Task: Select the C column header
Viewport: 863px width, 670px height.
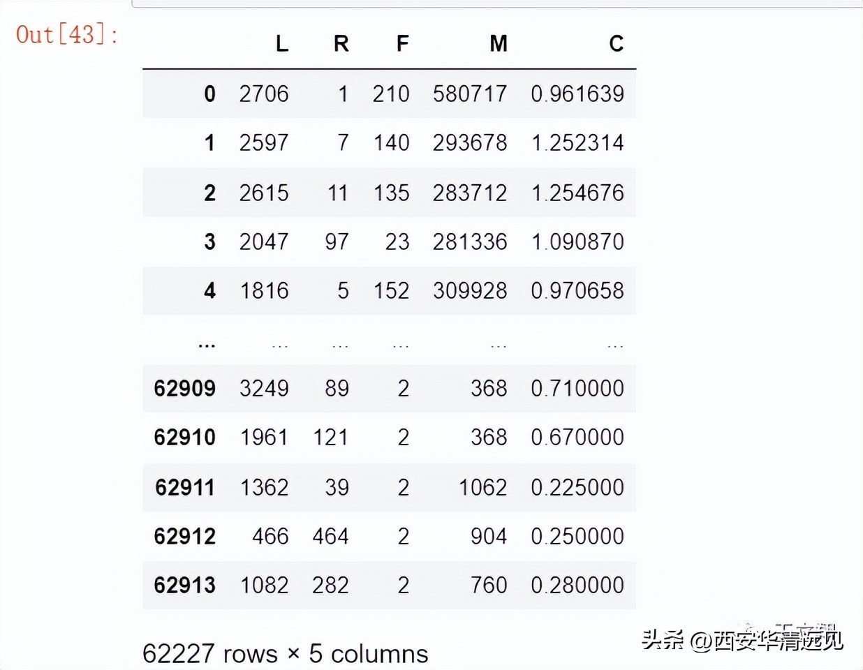Action: click(615, 44)
